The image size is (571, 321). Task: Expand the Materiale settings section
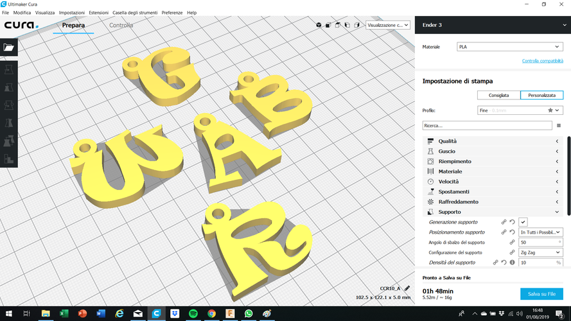pyautogui.click(x=493, y=171)
